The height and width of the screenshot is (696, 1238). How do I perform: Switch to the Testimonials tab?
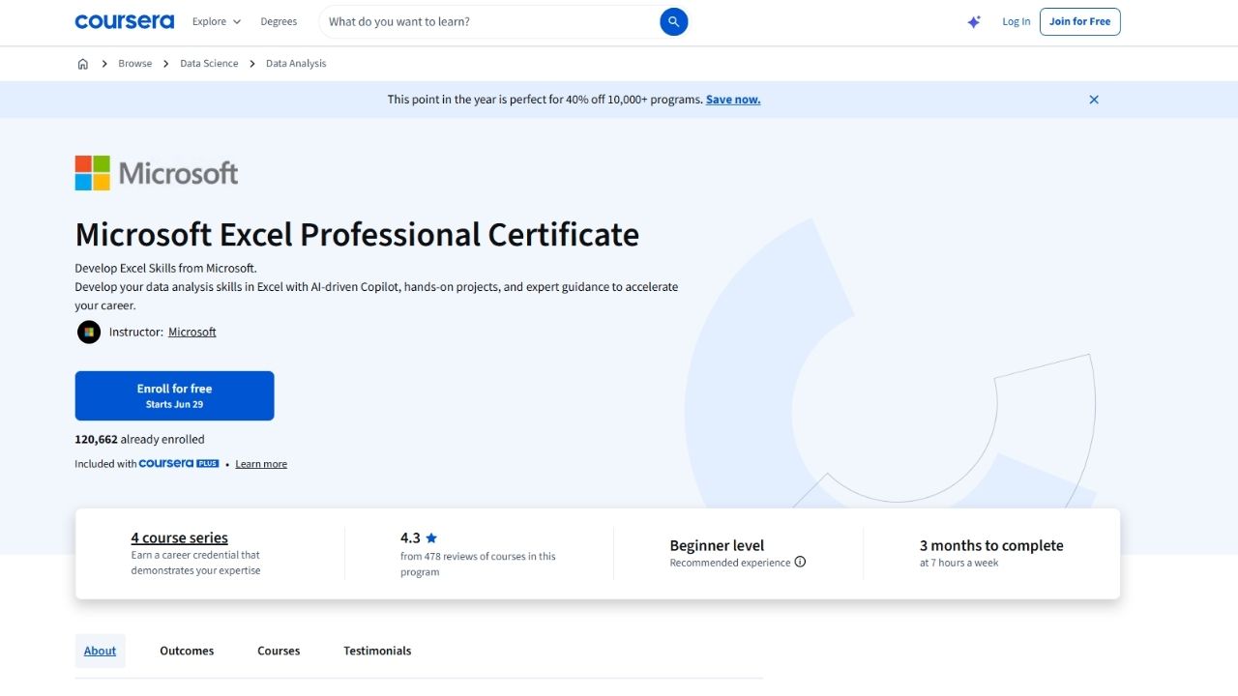pyautogui.click(x=377, y=651)
